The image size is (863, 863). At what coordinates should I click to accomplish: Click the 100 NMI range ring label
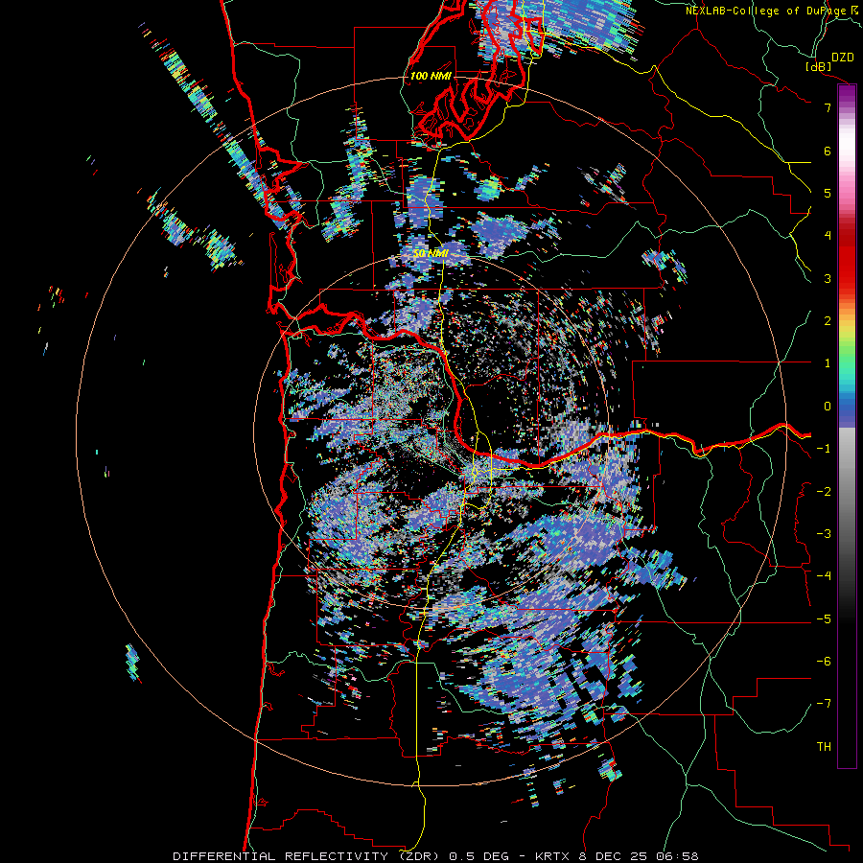(431, 76)
